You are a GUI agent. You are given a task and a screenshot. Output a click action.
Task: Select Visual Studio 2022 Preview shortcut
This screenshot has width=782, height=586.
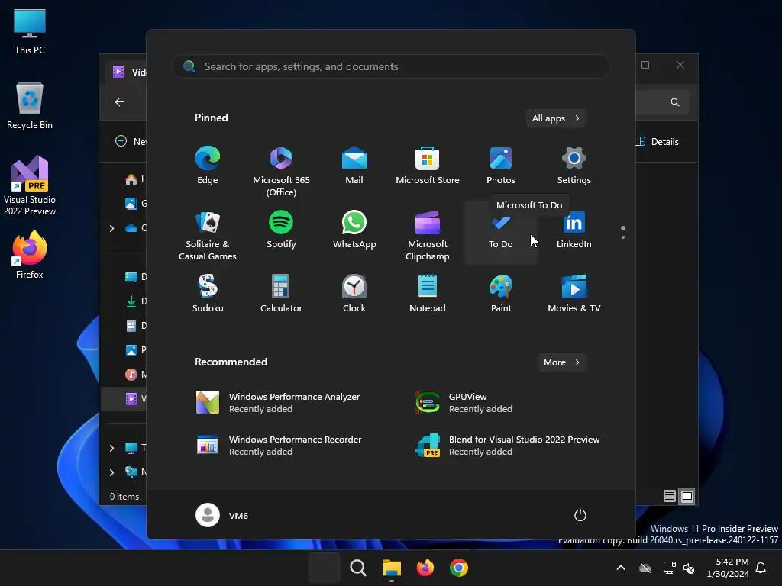pos(30,185)
